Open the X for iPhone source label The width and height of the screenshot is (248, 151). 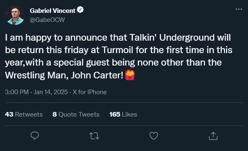coord(89,92)
